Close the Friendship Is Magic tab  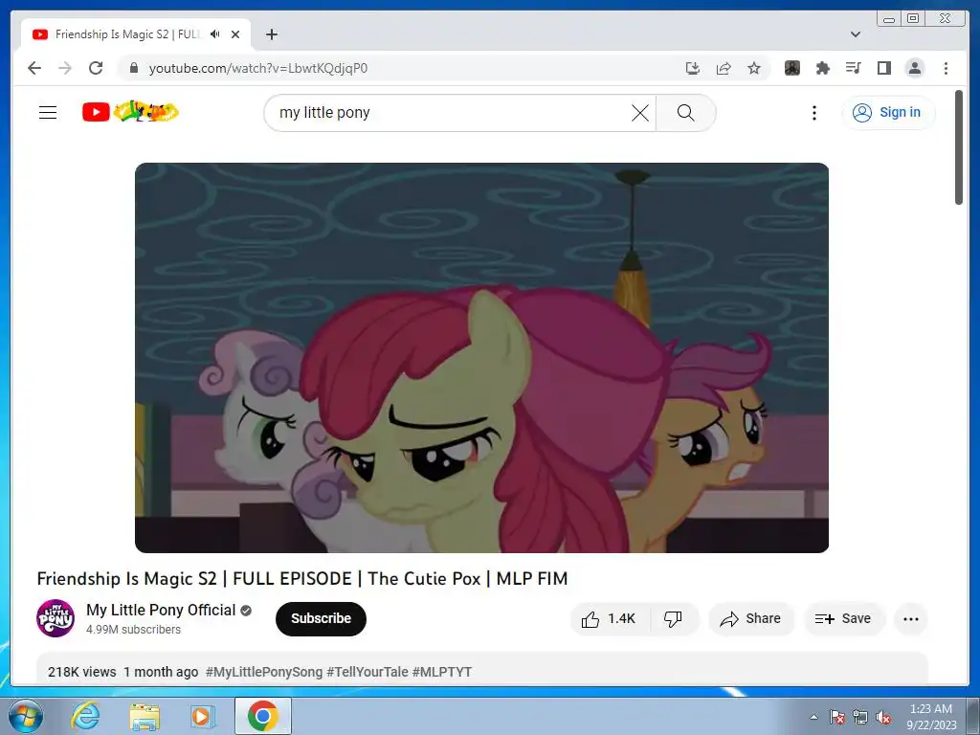pos(235,34)
